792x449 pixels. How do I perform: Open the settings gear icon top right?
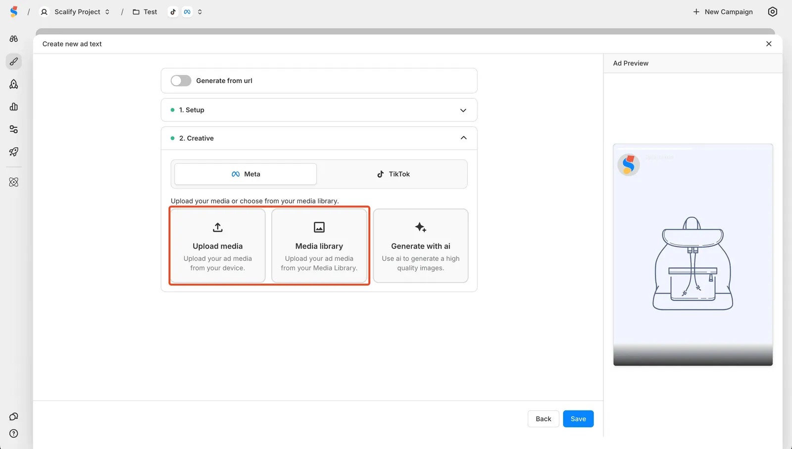(x=772, y=12)
